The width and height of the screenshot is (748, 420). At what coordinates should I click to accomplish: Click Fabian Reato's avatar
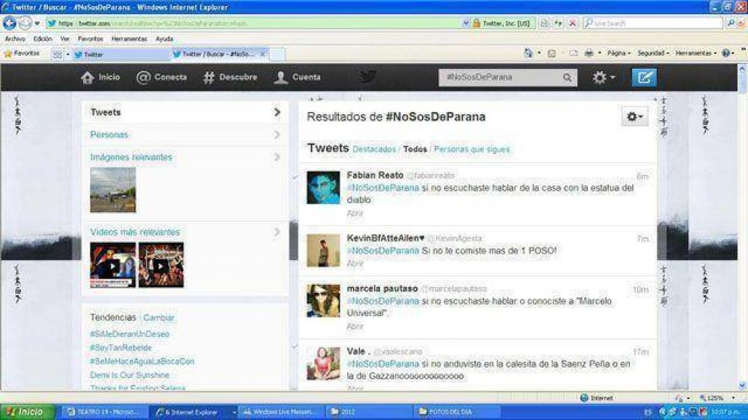[x=323, y=188]
